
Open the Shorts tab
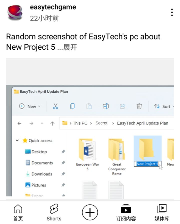tap(54, 213)
